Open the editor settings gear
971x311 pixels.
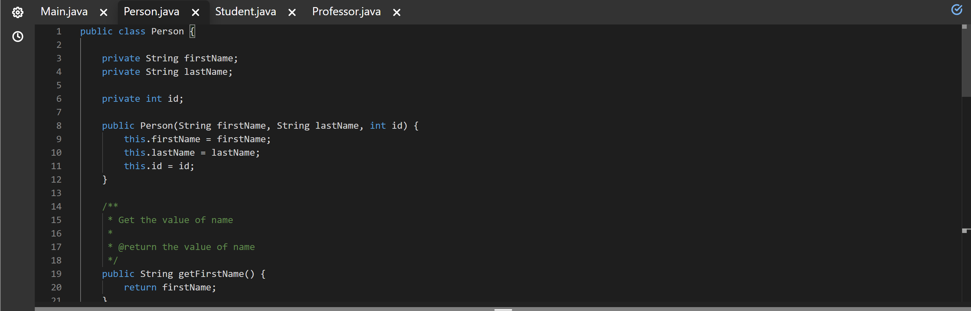[17, 12]
